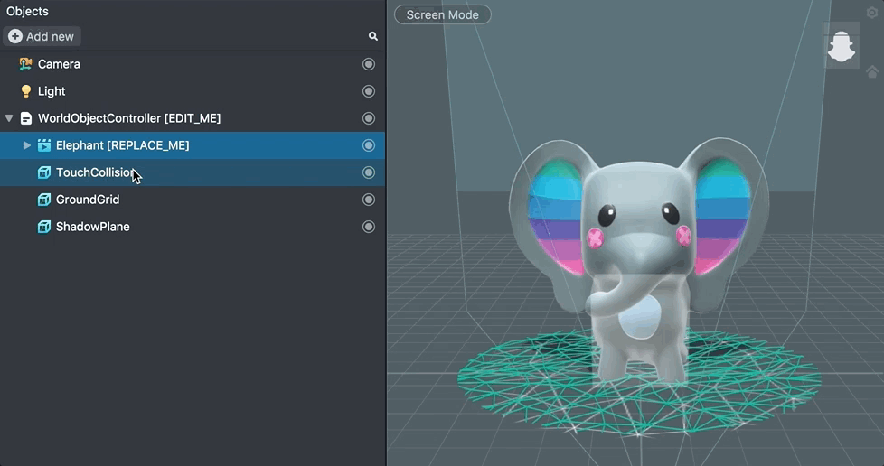Click the GroundGrid cube icon
Image resolution: width=884 pixels, height=466 pixels.
click(43, 200)
